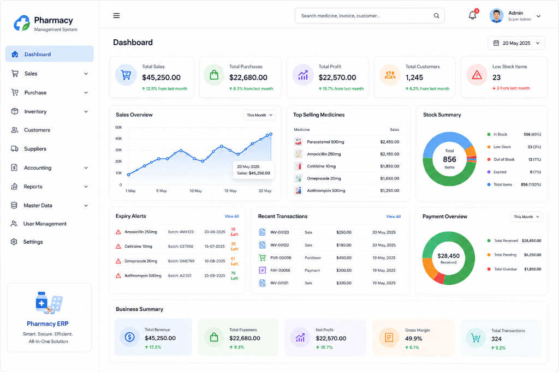Click the Pharmacy ERP promo card title
This screenshot has height=372, width=559.
click(48, 323)
